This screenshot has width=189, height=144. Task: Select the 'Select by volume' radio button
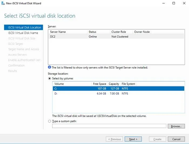(x=49, y=78)
